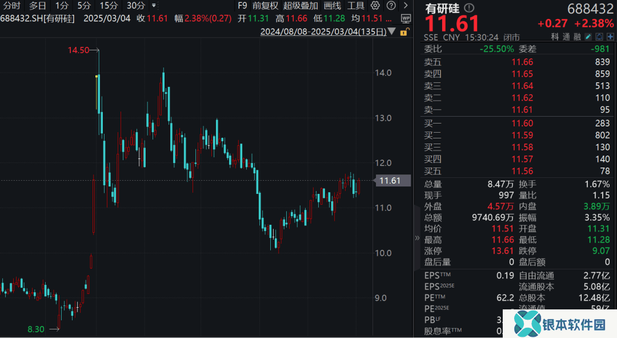
Task: Open chart settings gear icon
Action: coord(375,6)
